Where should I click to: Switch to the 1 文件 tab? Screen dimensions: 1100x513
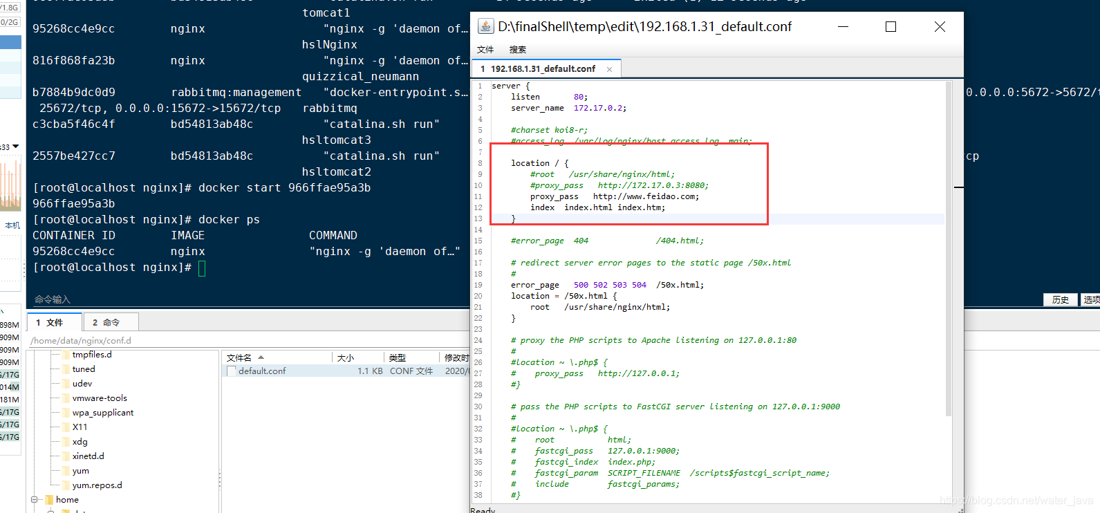(x=55, y=322)
